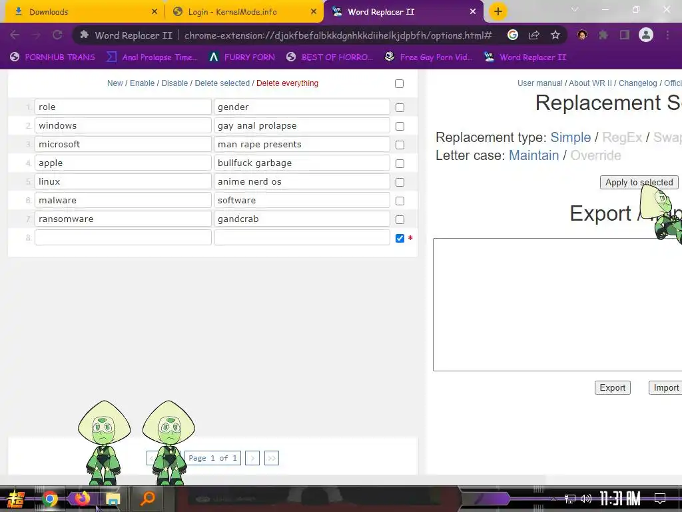The image size is (682, 512).
Task: Select Override letter case
Action: [x=595, y=155]
